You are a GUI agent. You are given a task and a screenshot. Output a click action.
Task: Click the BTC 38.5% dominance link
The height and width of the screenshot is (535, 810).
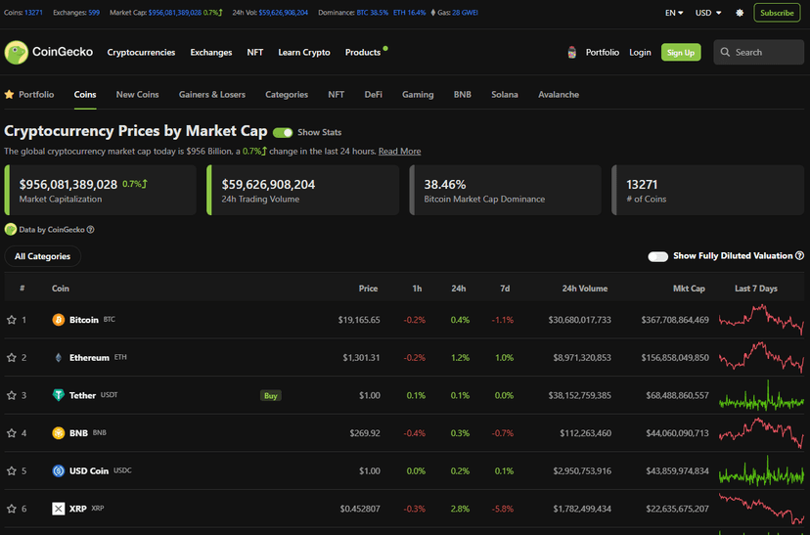[372, 13]
